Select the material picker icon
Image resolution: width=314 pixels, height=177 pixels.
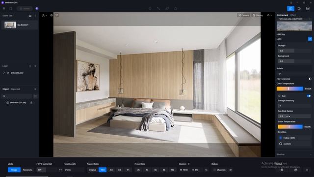[167, 8]
